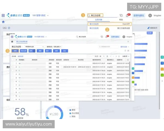This screenshot has height=131, width=164.
Task: Click the green smiley icon on the back window's right sidebar
Action: [x=162, y=75]
